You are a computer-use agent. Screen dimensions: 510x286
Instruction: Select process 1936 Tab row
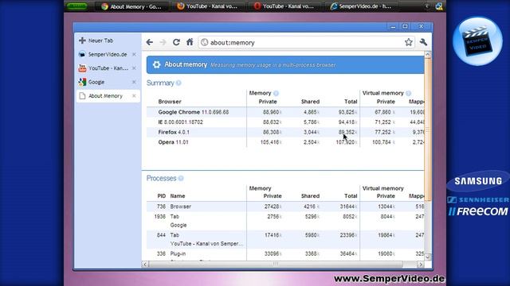[285, 221]
